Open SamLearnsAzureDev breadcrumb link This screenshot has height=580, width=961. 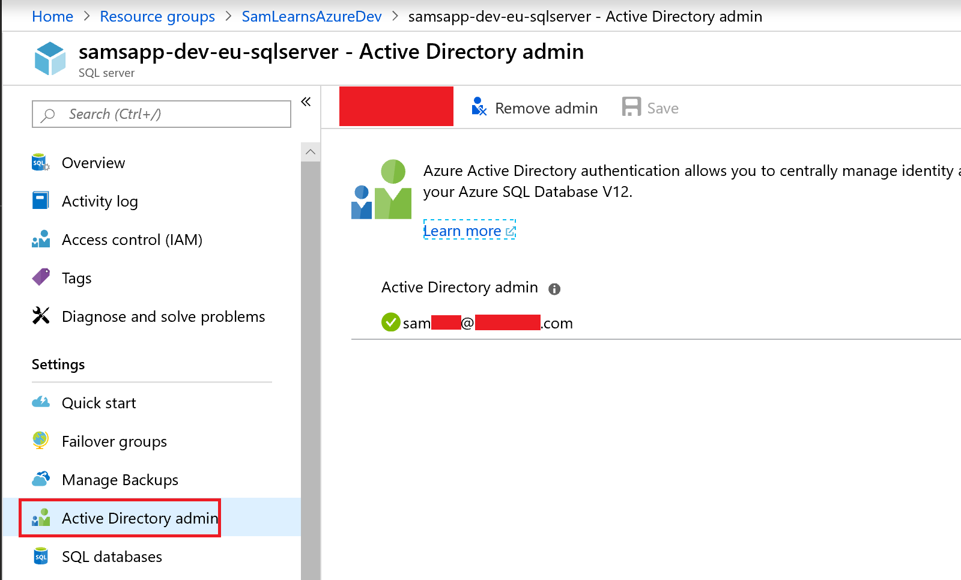click(x=311, y=16)
